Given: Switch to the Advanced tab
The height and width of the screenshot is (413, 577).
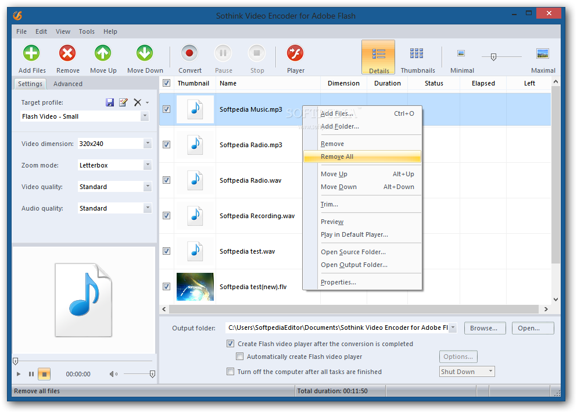Looking at the screenshot, I should click(x=68, y=84).
